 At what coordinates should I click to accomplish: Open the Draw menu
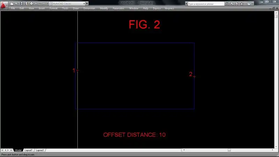76,8
